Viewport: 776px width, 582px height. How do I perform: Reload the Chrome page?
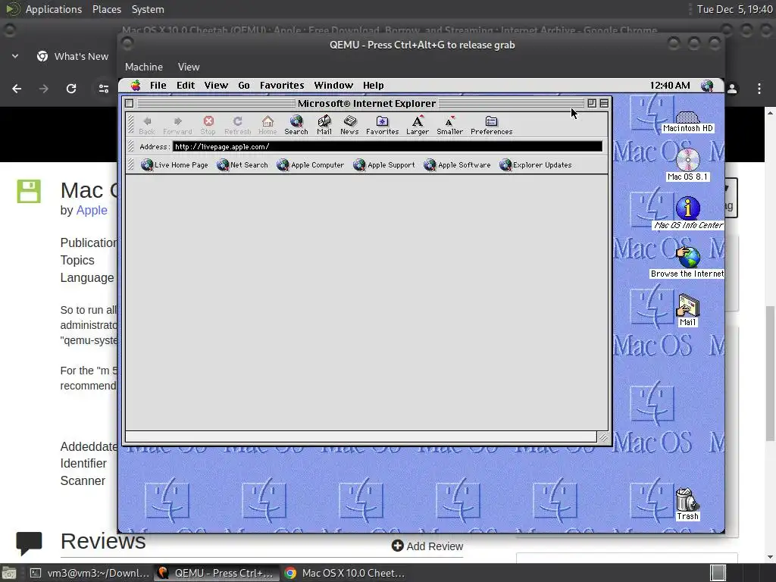[x=71, y=89]
